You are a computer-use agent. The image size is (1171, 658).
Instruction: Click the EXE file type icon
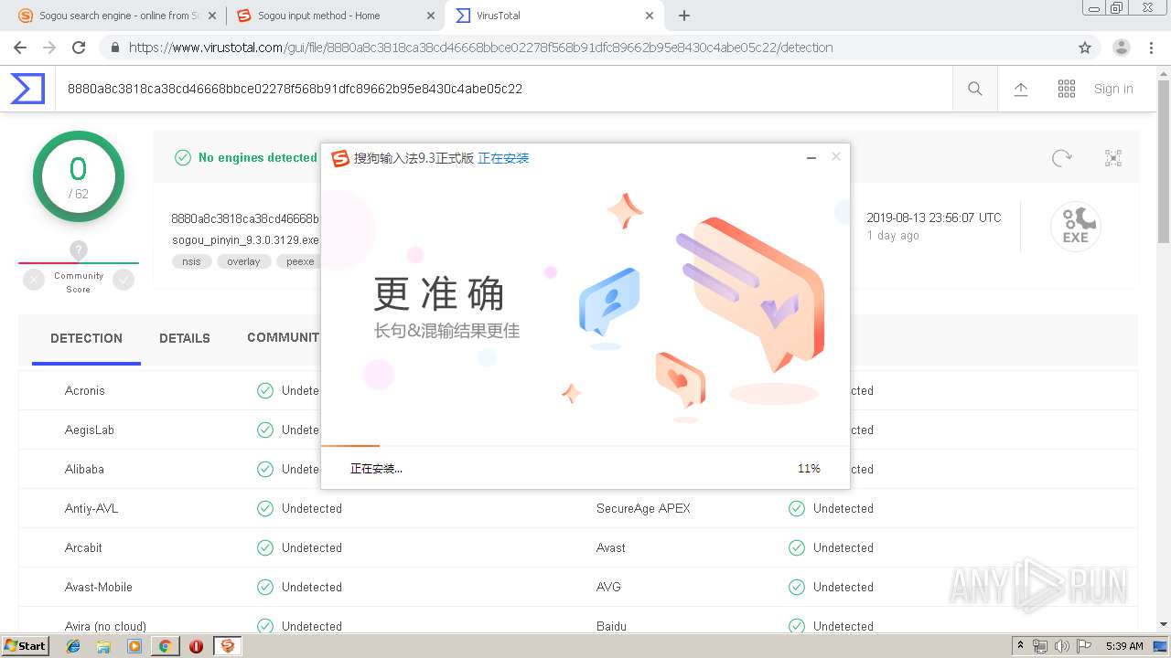(1075, 227)
